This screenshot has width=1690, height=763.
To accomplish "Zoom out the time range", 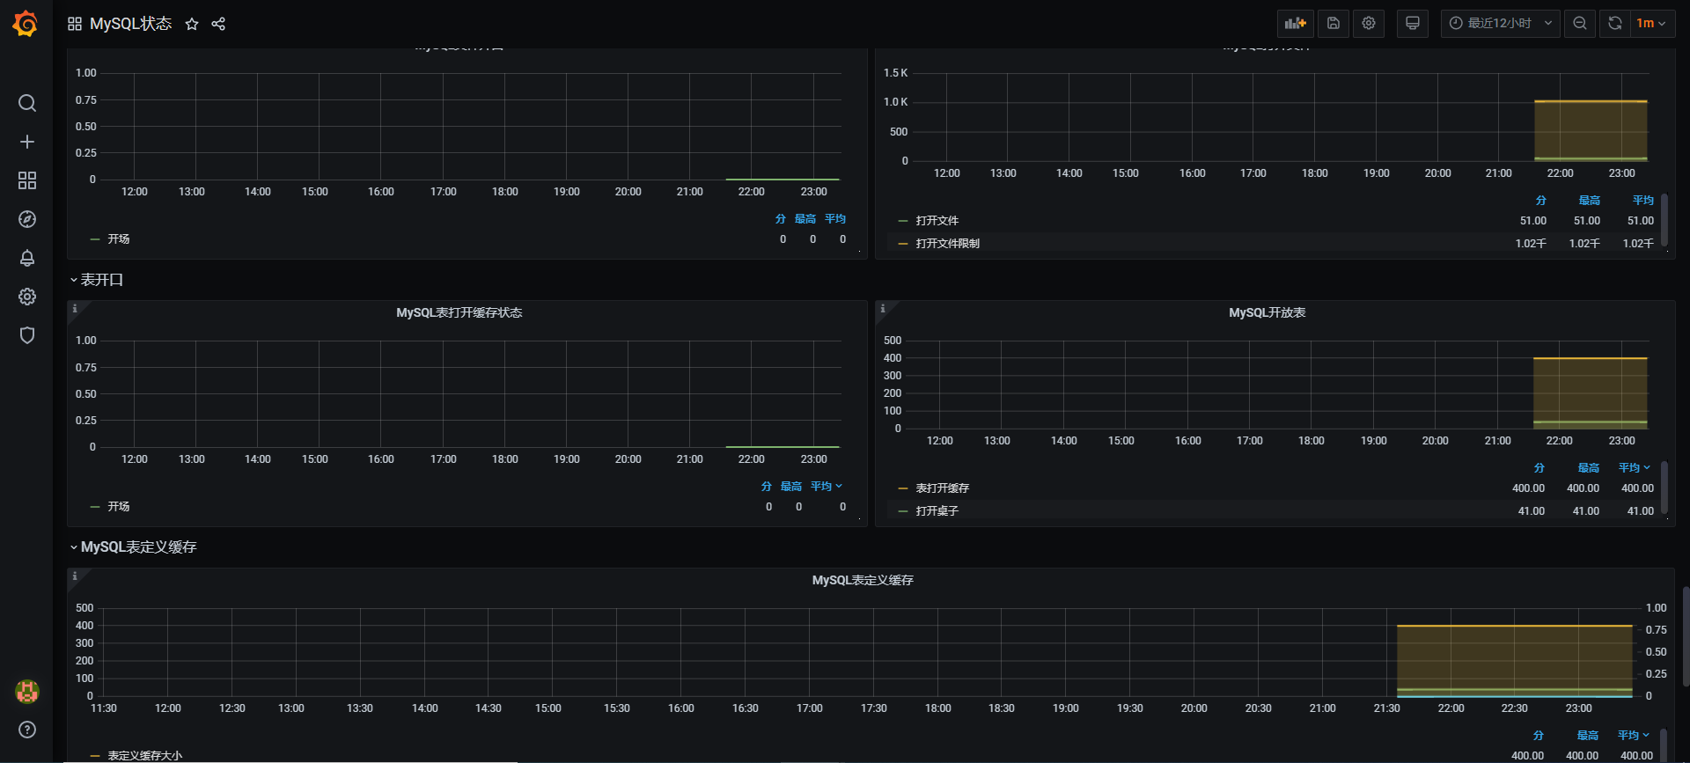I will (x=1580, y=23).
